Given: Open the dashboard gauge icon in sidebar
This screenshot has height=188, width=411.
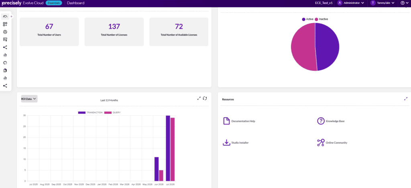Looking at the screenshot, I should 5,16.
